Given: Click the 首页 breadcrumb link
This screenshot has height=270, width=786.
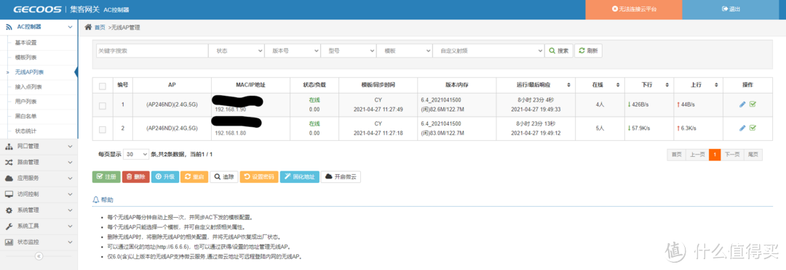Looking at the screenshot, I should tap(100, 27).
